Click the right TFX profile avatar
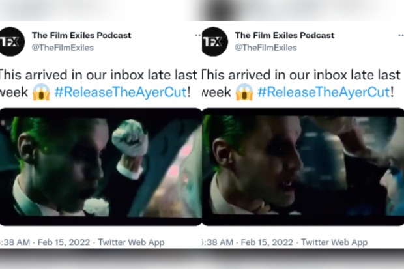 click(x=215, y=42)
